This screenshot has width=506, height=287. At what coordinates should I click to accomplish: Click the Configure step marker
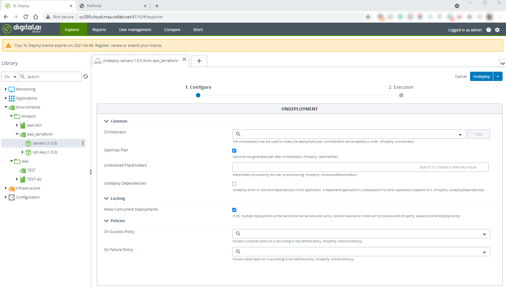(198, 95)
